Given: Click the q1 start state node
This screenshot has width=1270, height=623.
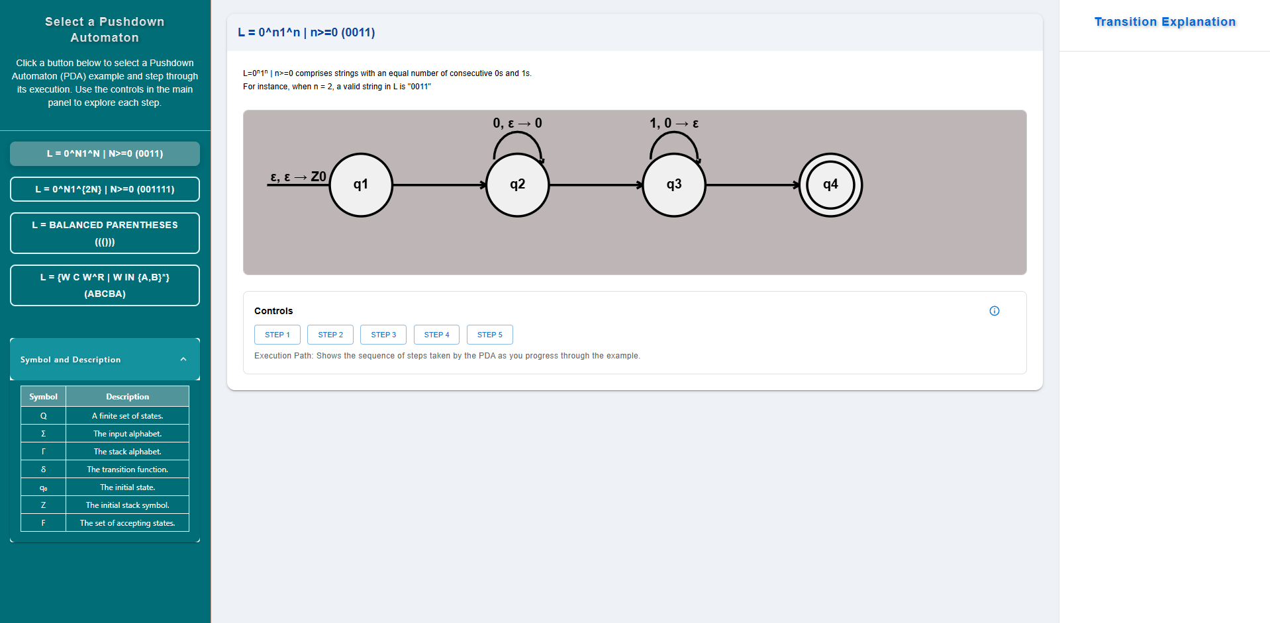Looking at the screenshot, I should (361, 185).
